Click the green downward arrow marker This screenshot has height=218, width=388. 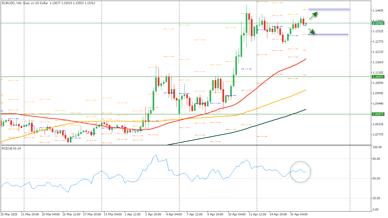tap(311, 31)
